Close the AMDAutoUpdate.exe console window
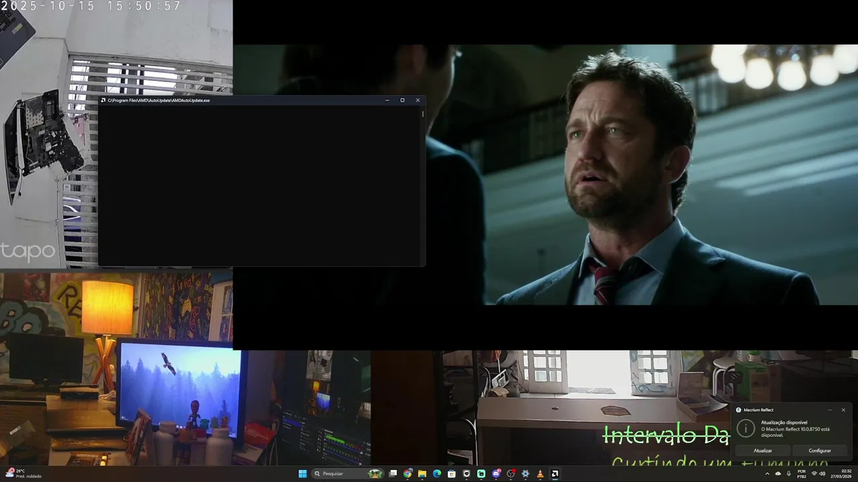 point(418,100)
